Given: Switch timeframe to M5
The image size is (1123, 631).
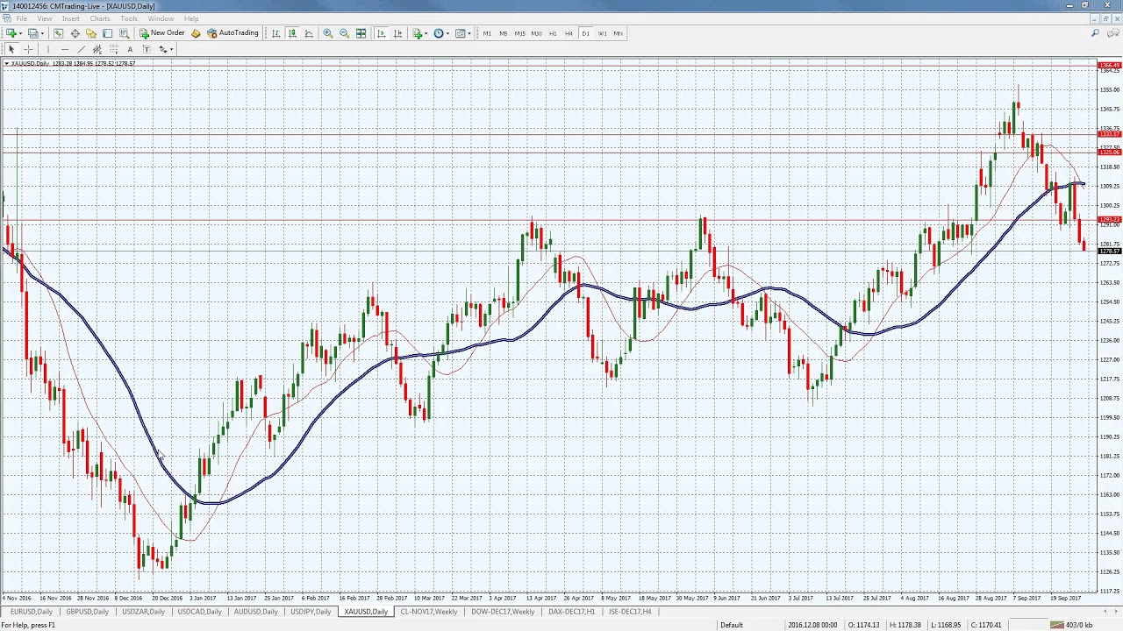Looking at the screenshot, I should point(504,33).
